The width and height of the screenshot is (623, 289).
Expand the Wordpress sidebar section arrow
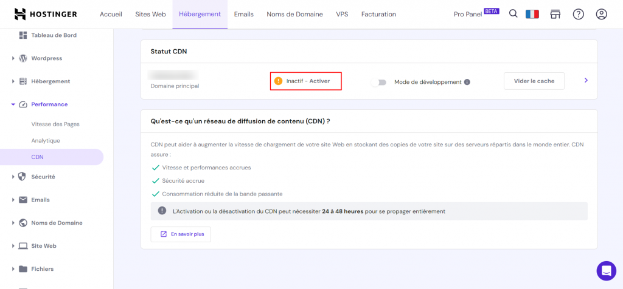coord(13,58)
